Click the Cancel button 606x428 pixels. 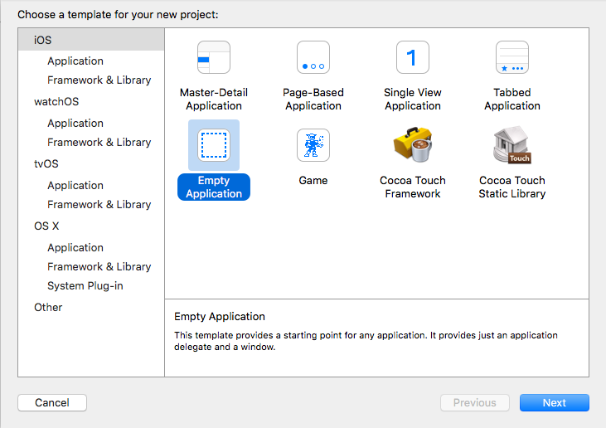coord(52,403)
